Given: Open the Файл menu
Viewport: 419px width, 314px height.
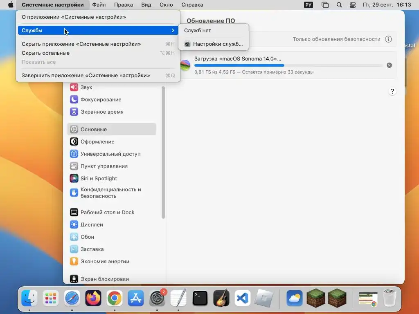Looking at the screenshot, I should (x=99, y=5).
